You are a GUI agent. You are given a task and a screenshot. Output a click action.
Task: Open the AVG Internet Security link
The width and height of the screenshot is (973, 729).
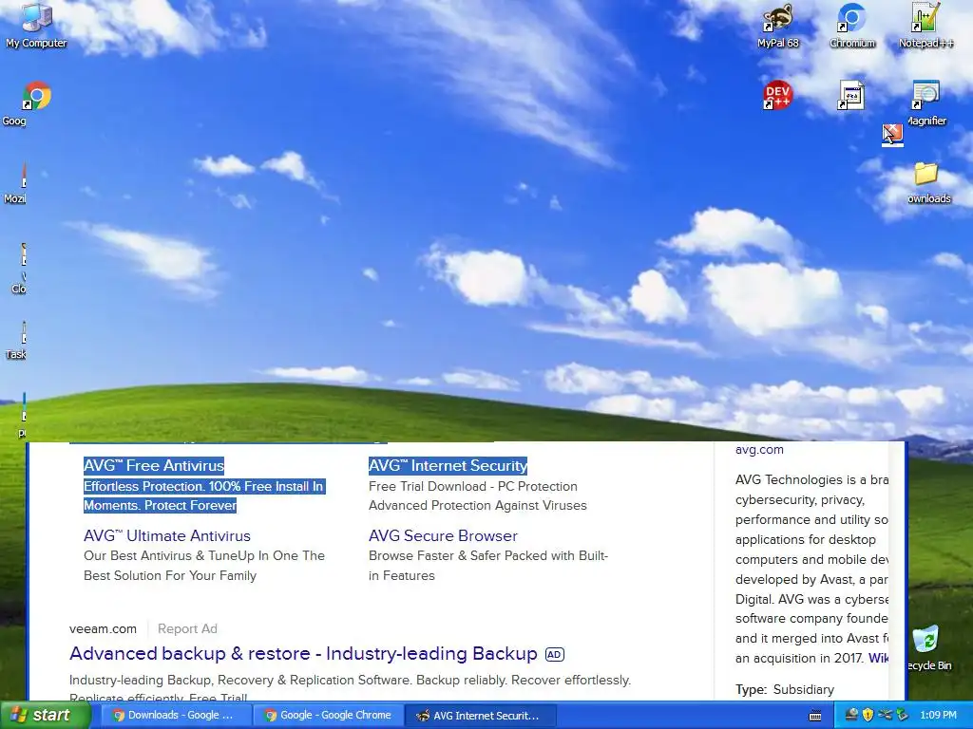(448, 465)
